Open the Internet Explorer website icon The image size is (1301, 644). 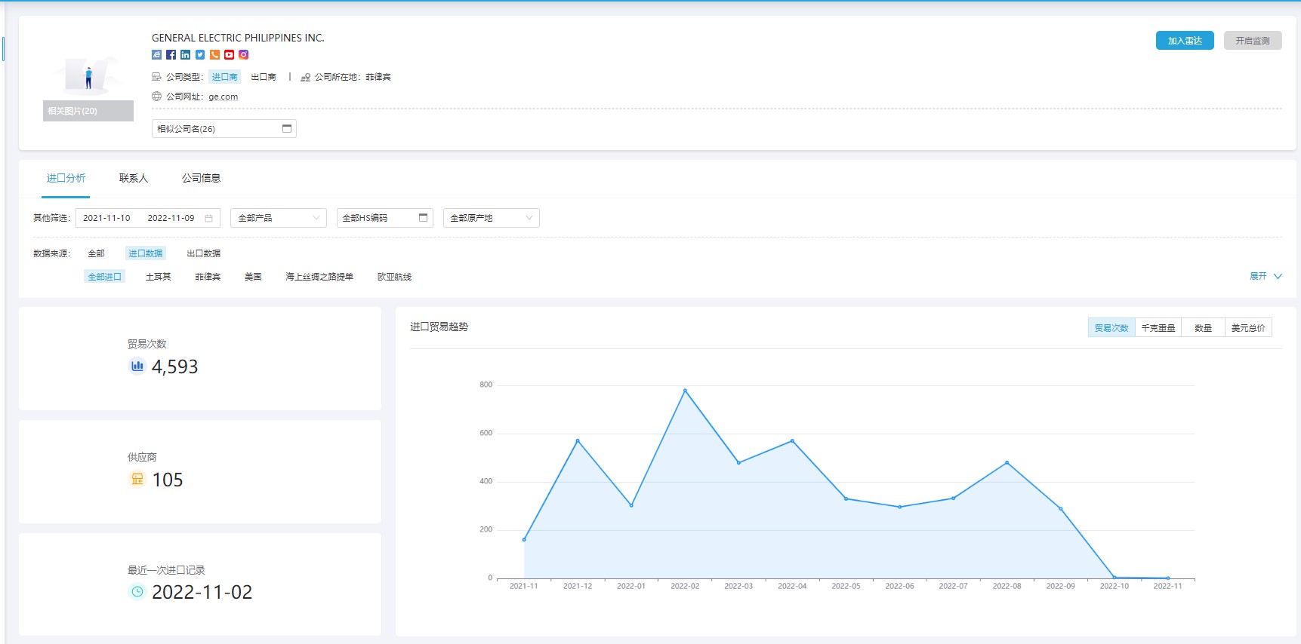156,55
